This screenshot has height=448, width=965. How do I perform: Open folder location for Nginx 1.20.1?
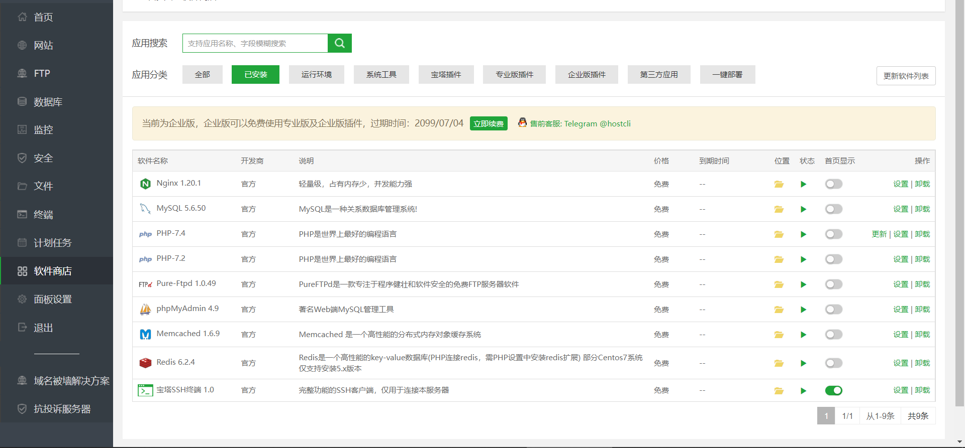point(779,184)
